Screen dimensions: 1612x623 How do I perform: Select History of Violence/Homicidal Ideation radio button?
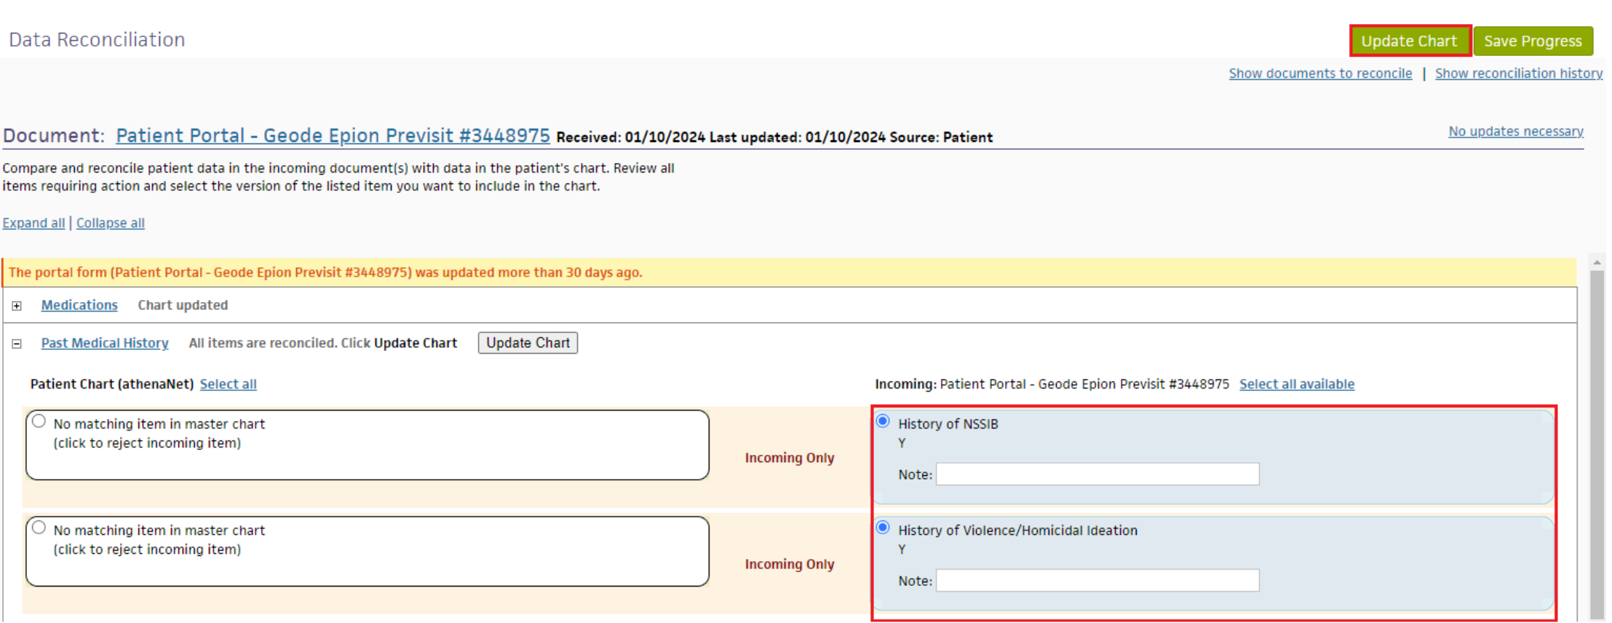883,527
